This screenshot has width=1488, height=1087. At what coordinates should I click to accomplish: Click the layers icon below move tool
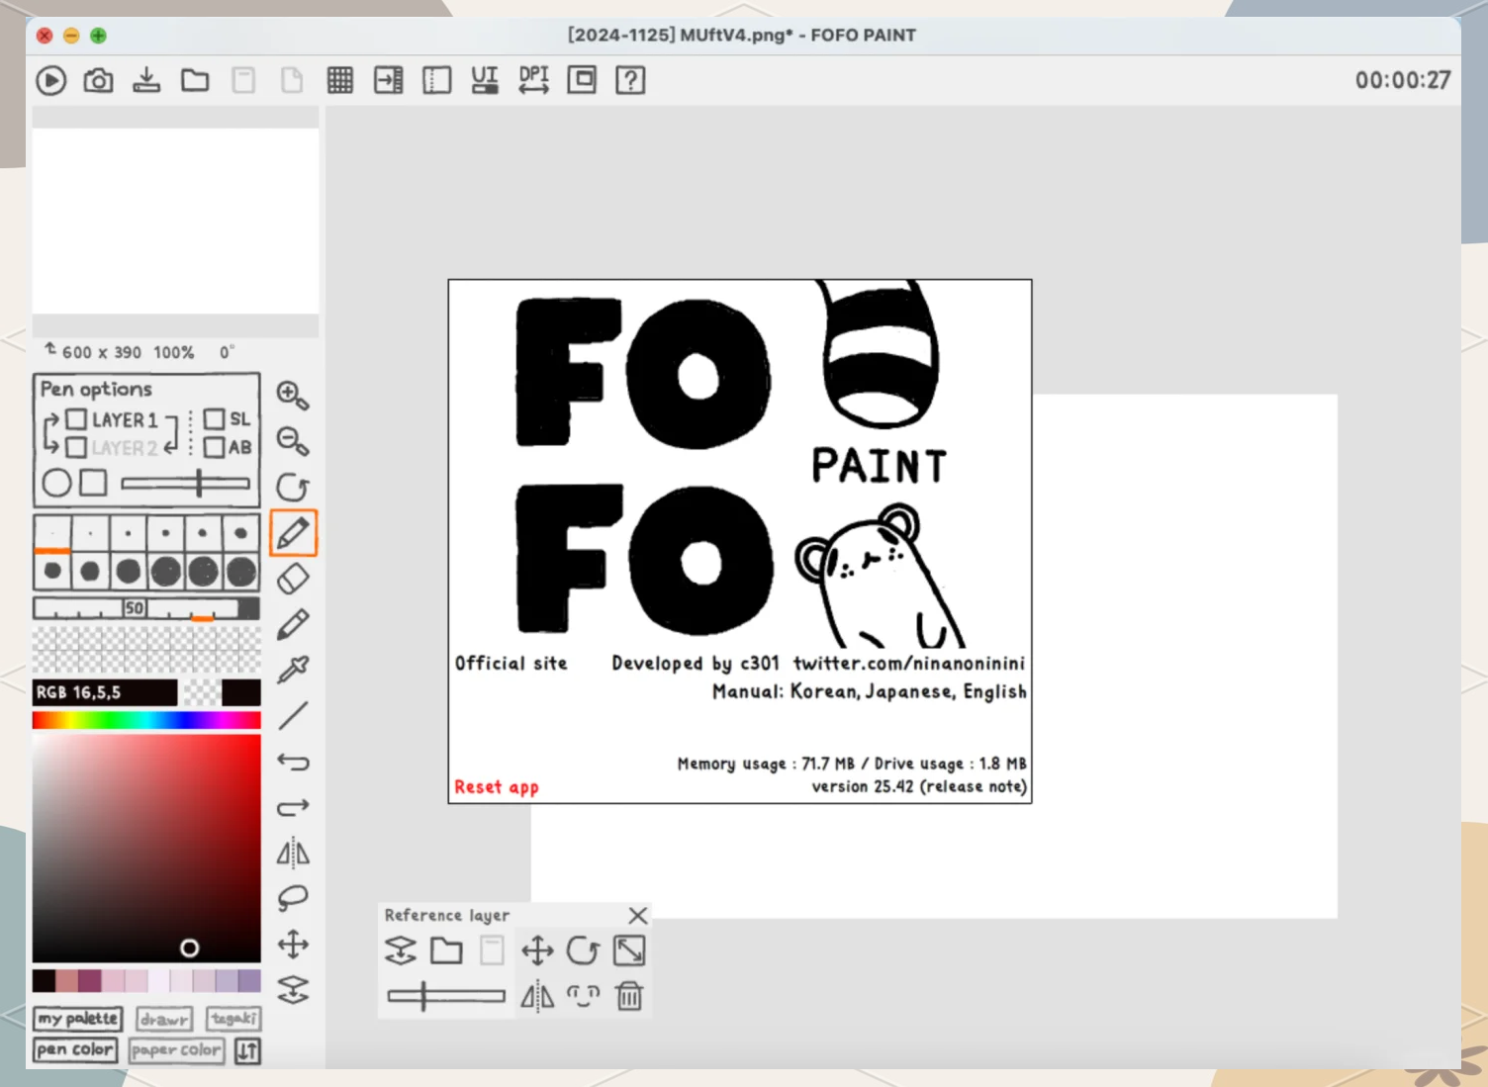[293, 990]
